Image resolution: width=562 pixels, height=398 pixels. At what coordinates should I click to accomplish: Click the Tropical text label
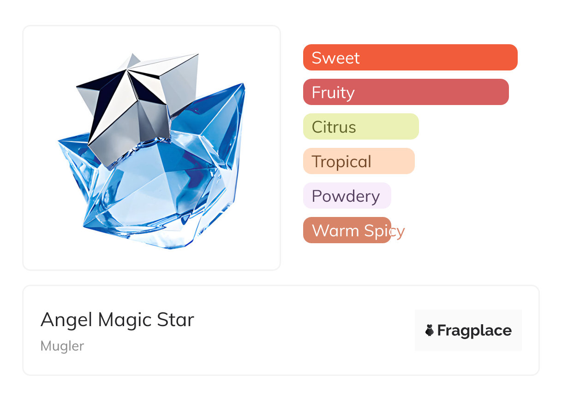point(341,162)
